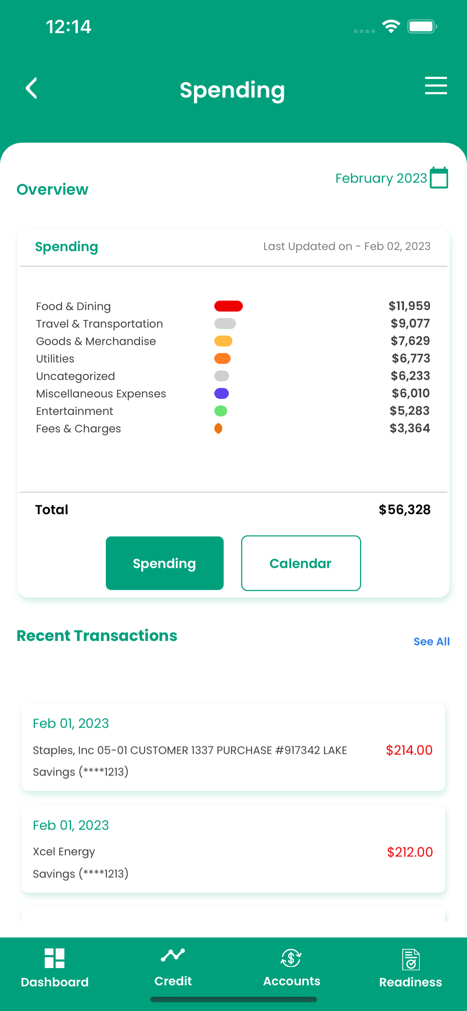Screen dimensions: 467x1011
Task: Click the purple Miscellaneous Expenses swatch
Action: coord(221,394)
